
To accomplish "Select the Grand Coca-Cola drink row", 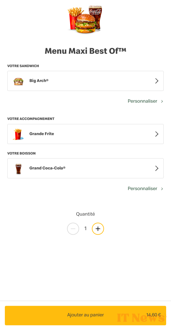I will click(x=85, y=169).
